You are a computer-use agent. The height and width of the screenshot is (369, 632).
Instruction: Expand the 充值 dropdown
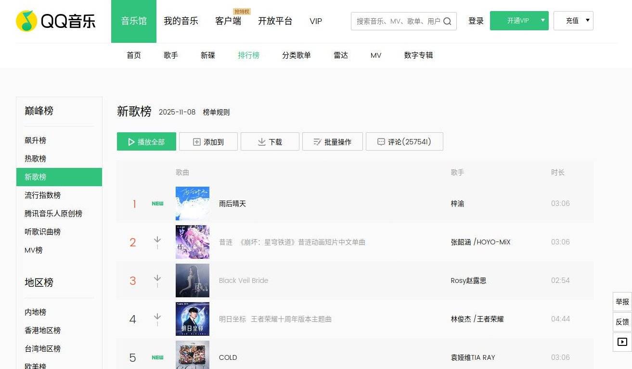tap(573, 21)
